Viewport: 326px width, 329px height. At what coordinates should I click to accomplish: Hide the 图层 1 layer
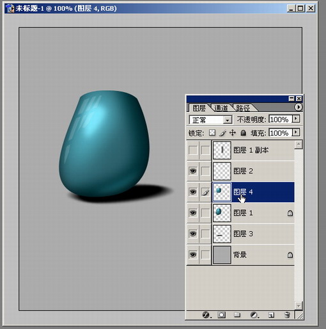click(x=193, y=213)
